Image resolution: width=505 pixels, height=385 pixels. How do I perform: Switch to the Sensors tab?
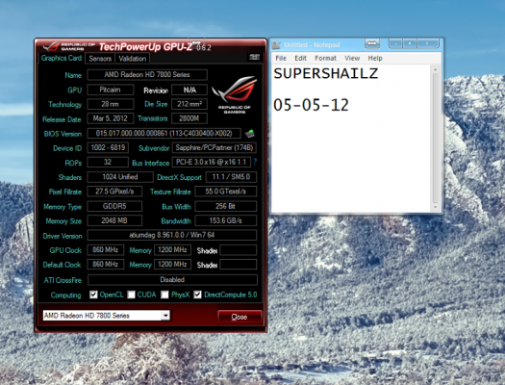point(100,59)
